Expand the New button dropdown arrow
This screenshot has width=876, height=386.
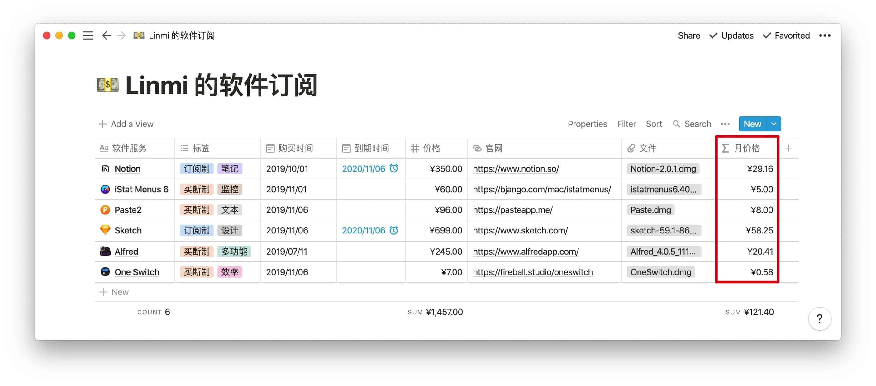pyautogui.click(x=774, y=124)
